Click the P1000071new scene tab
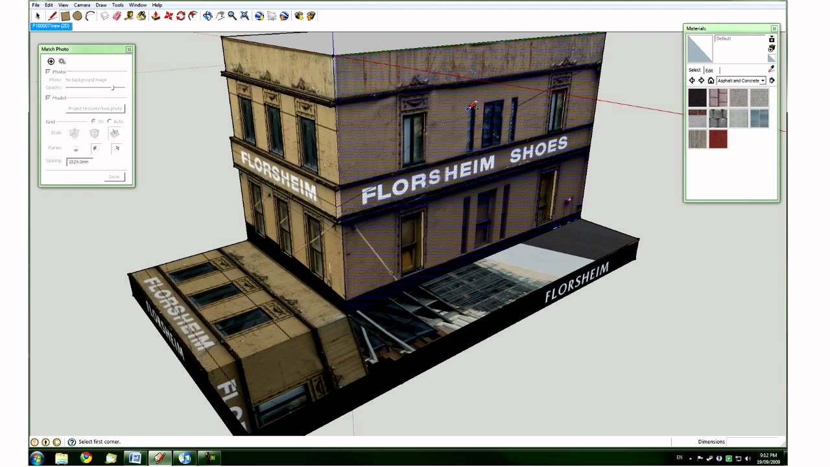Image resolution: width=830 pixels, height=467 pixels. (x=51, y=26)
